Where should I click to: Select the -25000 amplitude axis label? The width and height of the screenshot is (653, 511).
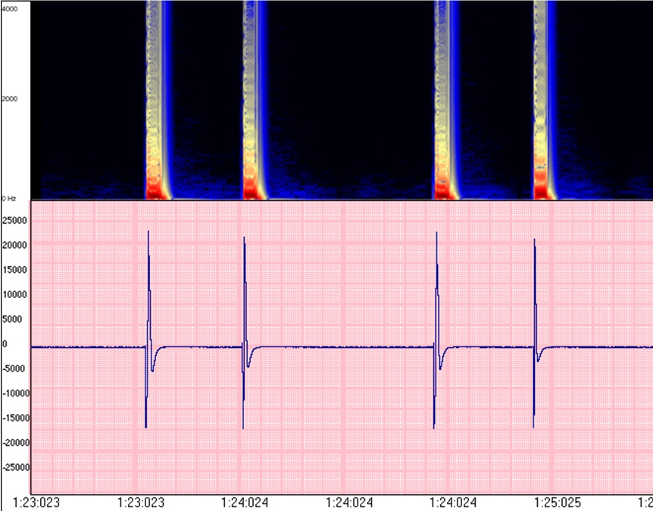coord(14,468)
